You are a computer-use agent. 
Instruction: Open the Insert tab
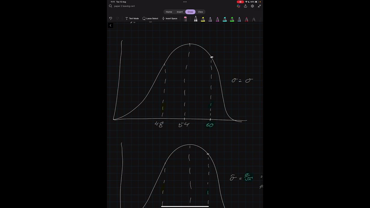tap(180, 12)
